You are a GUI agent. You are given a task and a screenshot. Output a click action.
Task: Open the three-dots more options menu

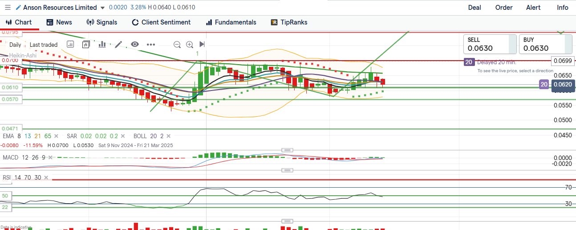pos(151,44)
